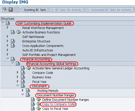Viewport: 135px width, 111px height.
Task: Click the Expand All toolbar icon
Action: 5,10
